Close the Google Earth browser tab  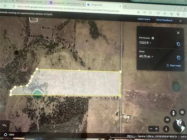click(x=120, y=6)
